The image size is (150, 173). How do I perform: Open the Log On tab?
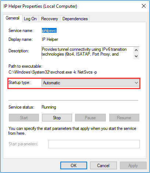tap(30, 19)
